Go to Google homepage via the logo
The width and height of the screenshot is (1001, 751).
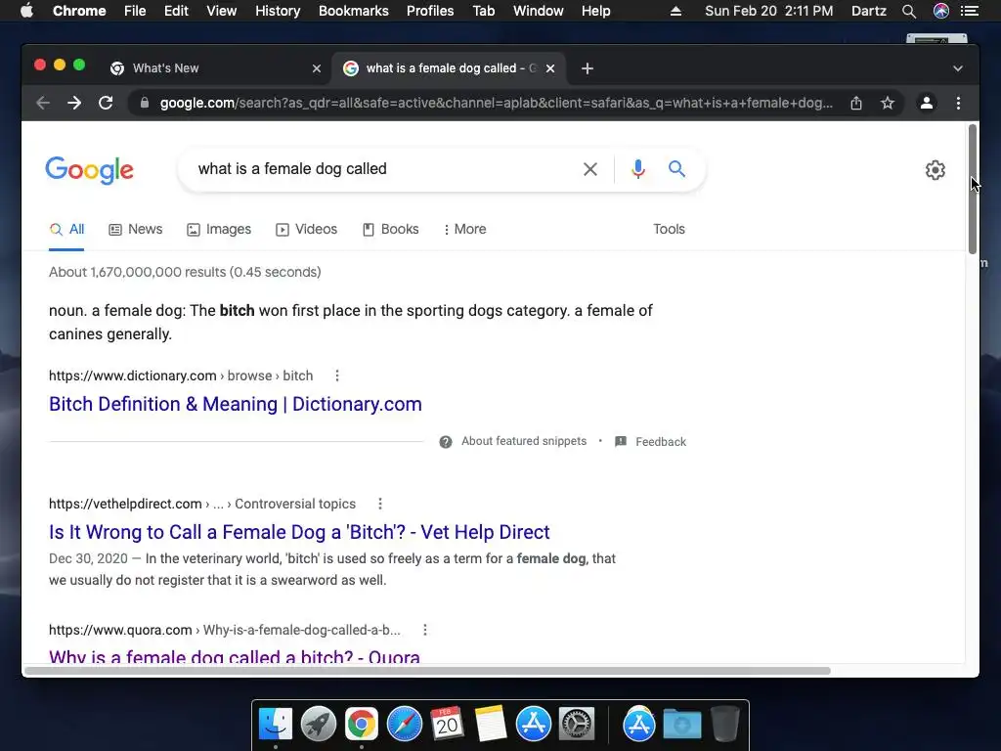[x=89, y=170]
